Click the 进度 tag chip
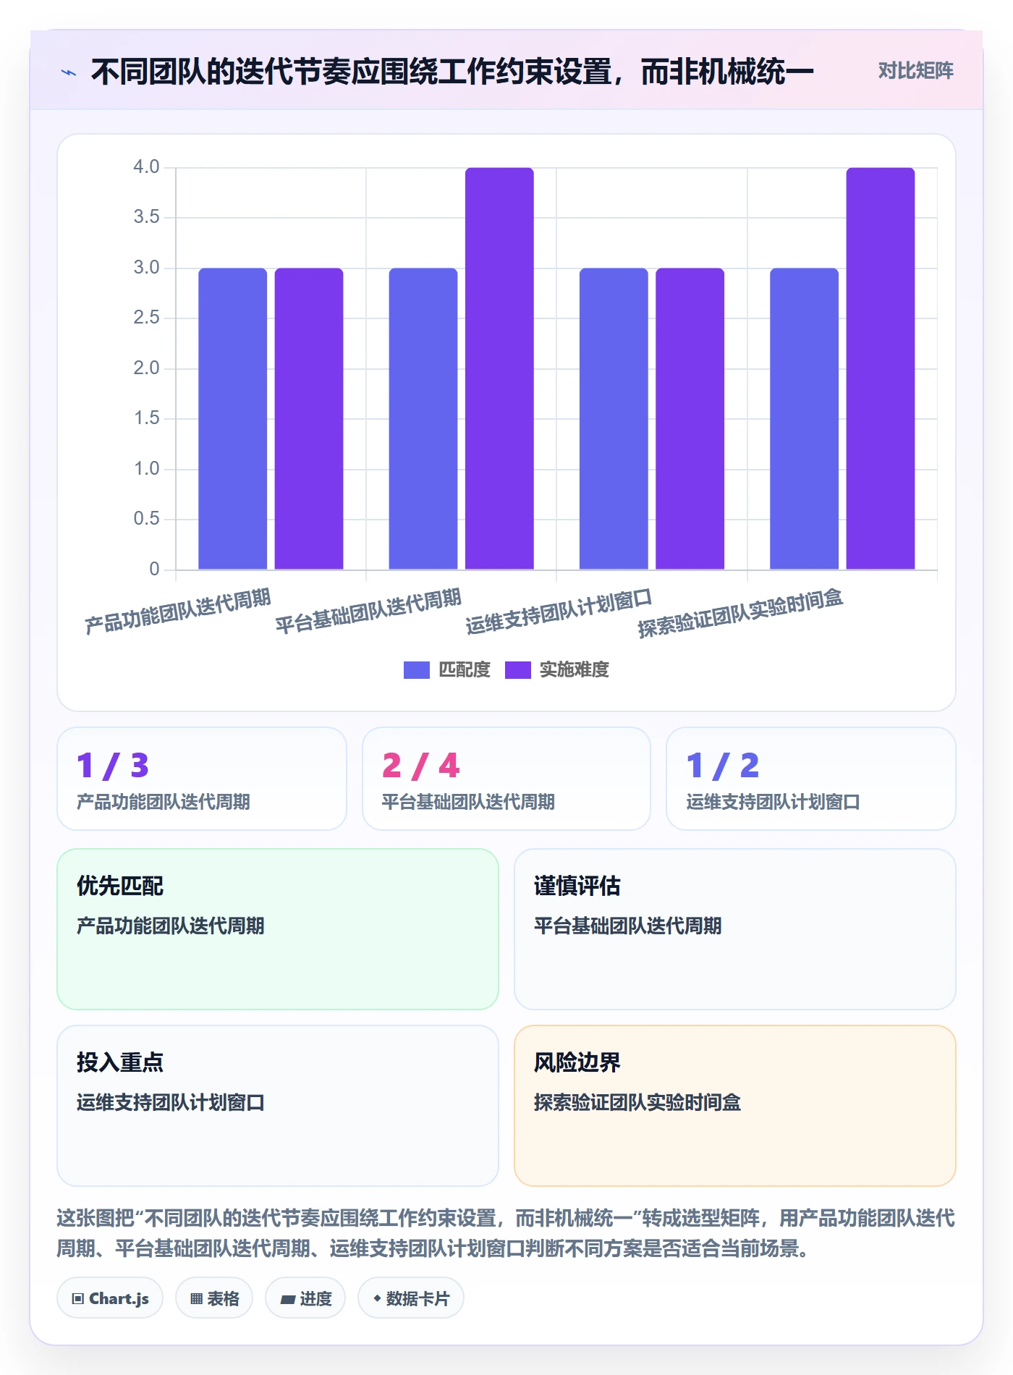 (305, 1298)
